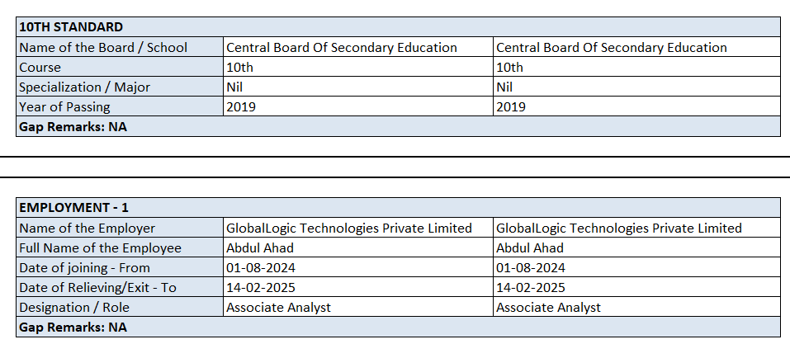790x344 pixels.
Task: Click the Year of Passing label
Action: tap(64, 106)
